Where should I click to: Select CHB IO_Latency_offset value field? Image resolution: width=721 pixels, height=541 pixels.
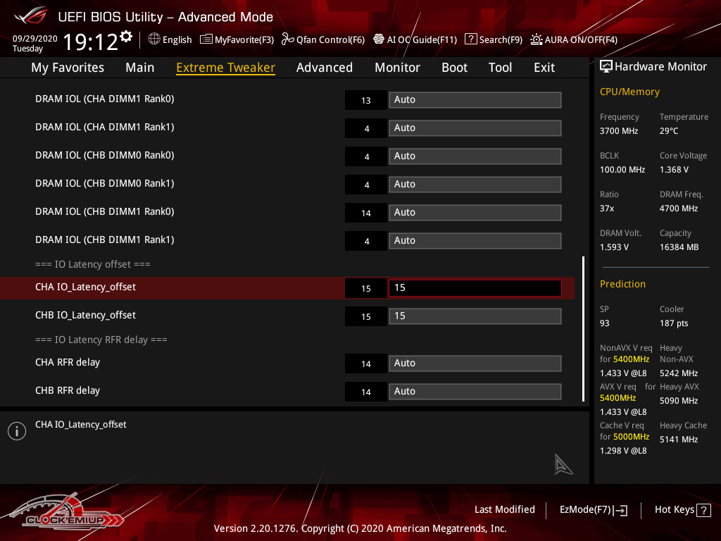(x=475, y=316)
